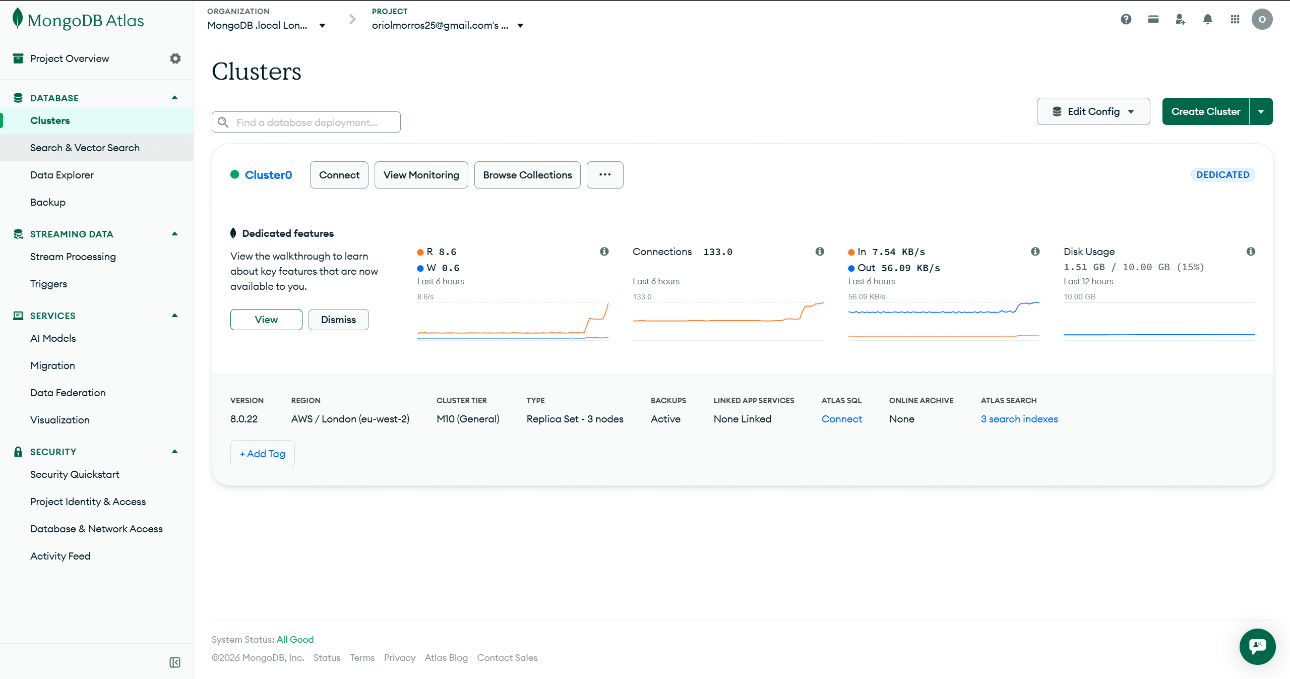Collapse the SECURITY section

(x=174, y=452)
